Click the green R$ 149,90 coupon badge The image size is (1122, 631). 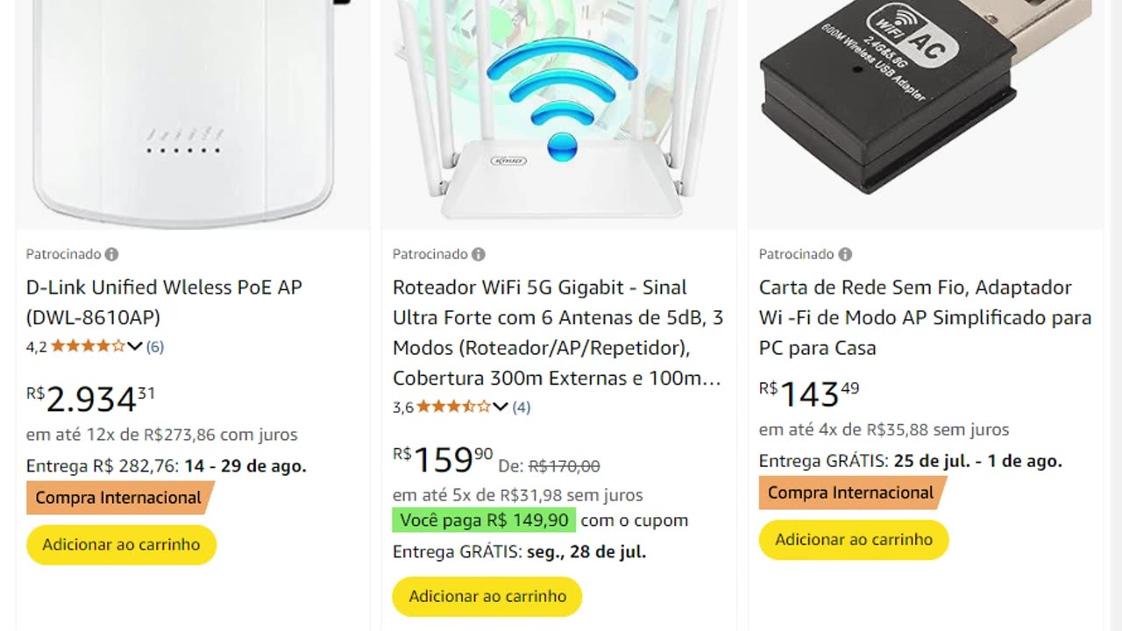(x=484, y=520)
